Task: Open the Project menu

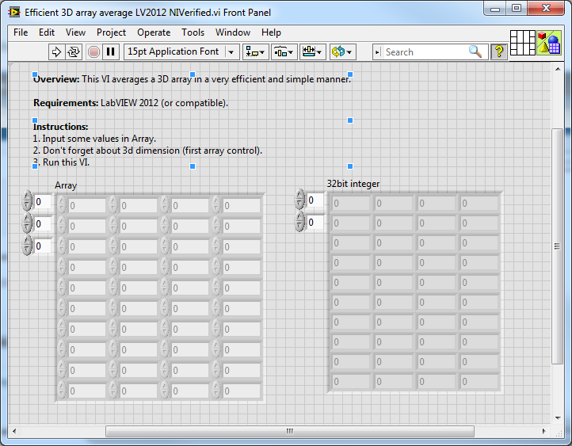Action: (111, 32)
